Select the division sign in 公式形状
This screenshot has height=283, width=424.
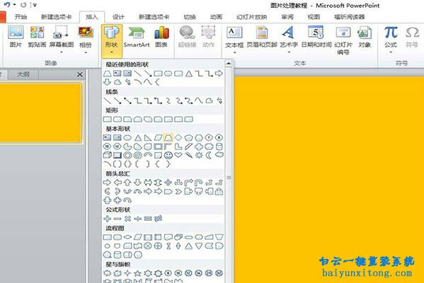(137, 219)
